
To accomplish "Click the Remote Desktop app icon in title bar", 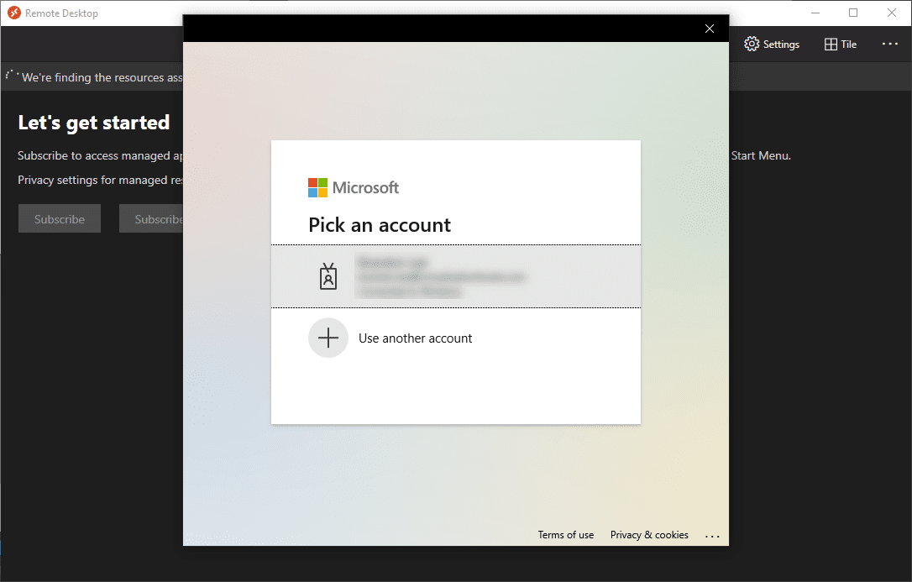I will pos(14,13).
